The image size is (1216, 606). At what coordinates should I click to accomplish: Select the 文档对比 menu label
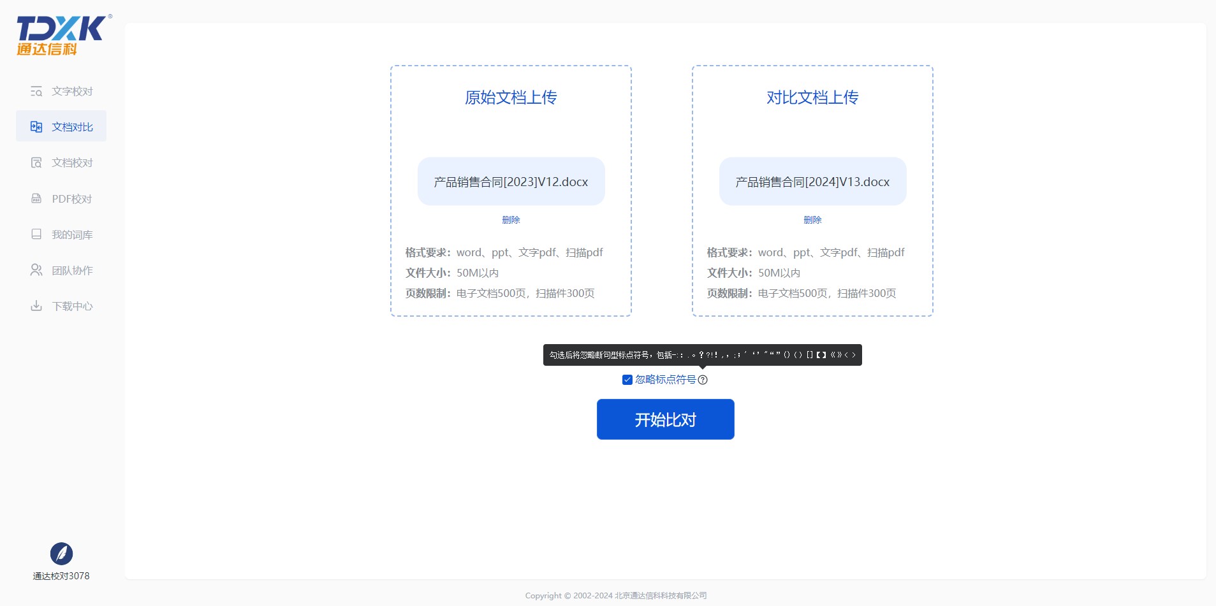pyautogui.click(x=73, y=127)
